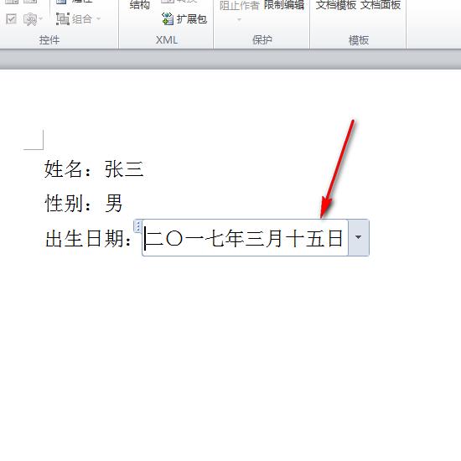This screenshot has height=461, width=461.
Task: Open the date picker dropdown arrow
Action: [x=359, y=237]
